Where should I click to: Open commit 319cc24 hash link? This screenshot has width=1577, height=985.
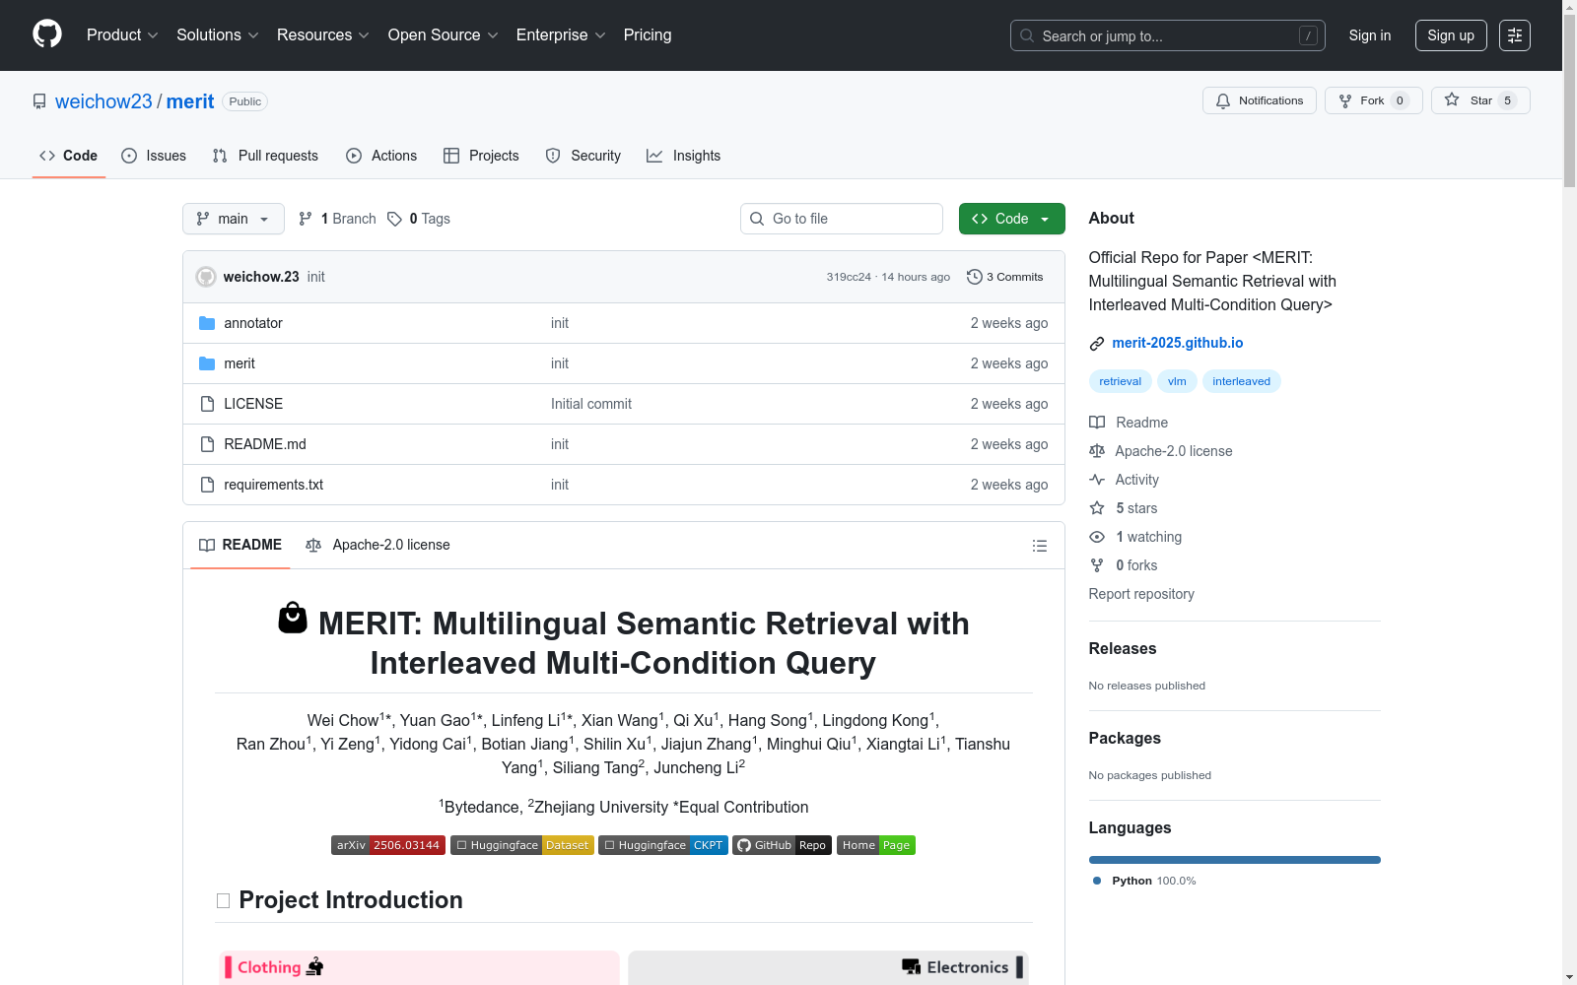tap(849, 277)
